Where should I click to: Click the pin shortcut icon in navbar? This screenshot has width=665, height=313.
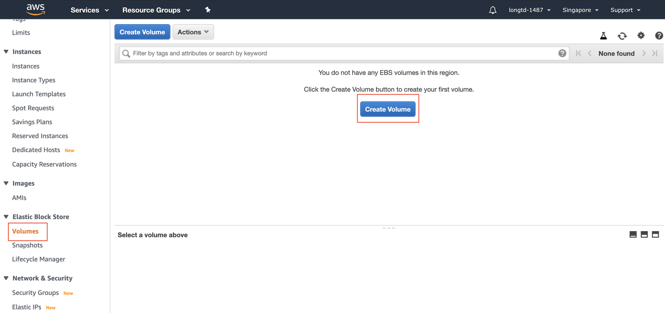click(208, 10)
